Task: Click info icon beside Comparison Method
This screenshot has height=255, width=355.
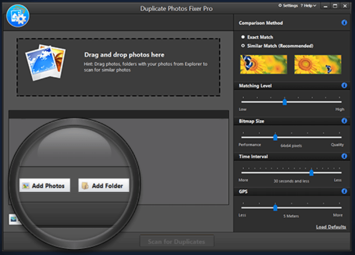Action: click(x=344, y=23)
